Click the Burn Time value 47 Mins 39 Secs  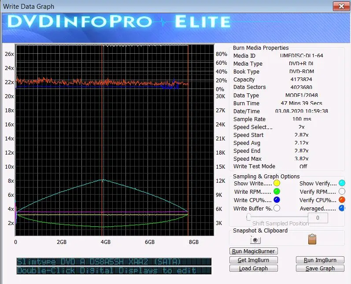pyautogui.click(x=301, y=103)
